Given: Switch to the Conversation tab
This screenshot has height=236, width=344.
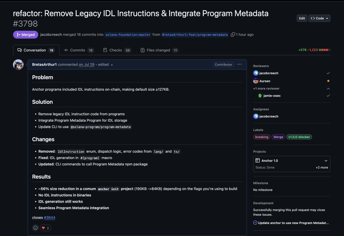Looking at the screenshot, I should tap(36, 50).
